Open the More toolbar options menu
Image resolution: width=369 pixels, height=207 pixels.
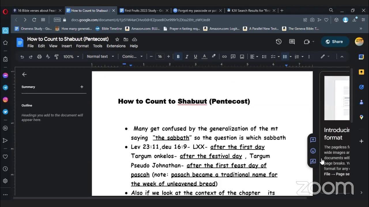coord(309,57)
